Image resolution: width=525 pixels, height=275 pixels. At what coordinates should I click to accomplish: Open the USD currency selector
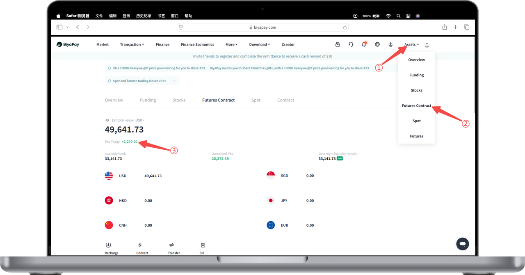pos(140,120)
